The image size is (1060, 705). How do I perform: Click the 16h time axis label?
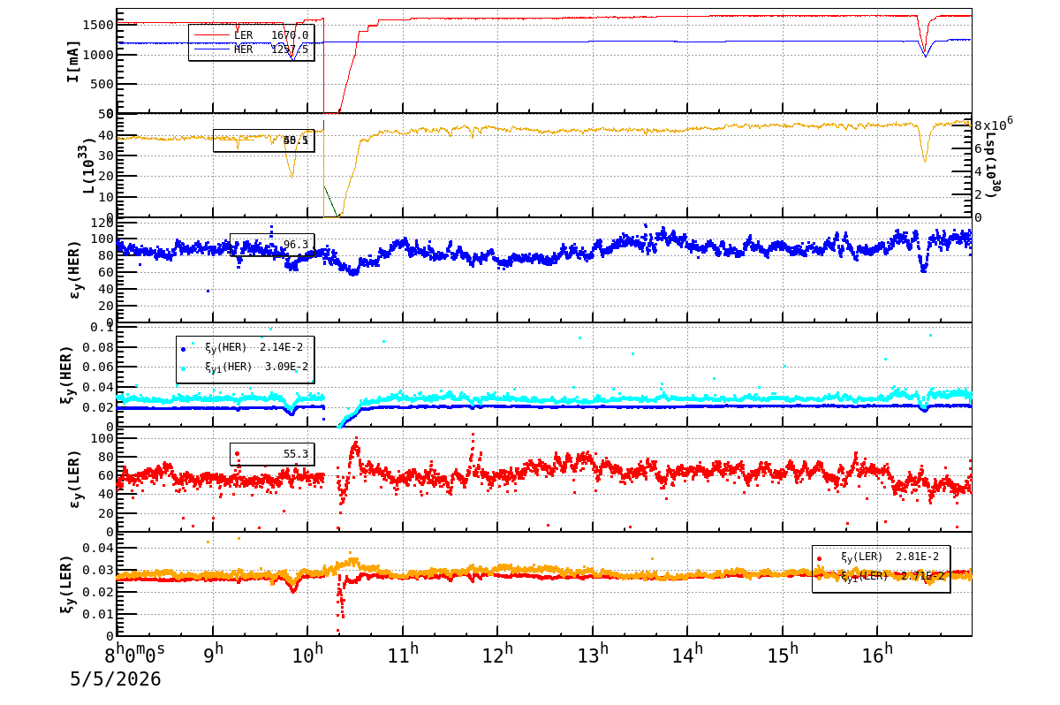coord(877,655)
